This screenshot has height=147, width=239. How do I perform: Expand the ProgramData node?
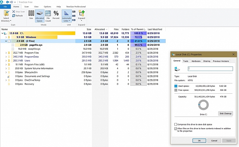6,57
